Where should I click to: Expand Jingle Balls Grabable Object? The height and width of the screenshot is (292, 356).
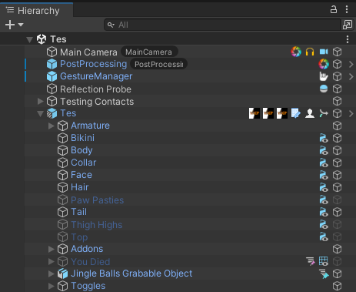point(52,274)
